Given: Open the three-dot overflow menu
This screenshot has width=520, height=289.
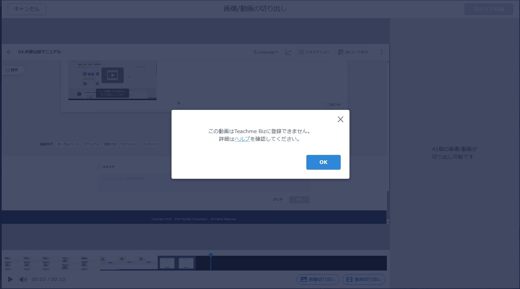Looking at the screenshot, I should [381, 52].
